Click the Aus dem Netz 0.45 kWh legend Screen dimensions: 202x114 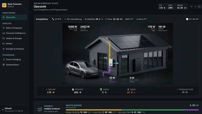coord(131,112)
